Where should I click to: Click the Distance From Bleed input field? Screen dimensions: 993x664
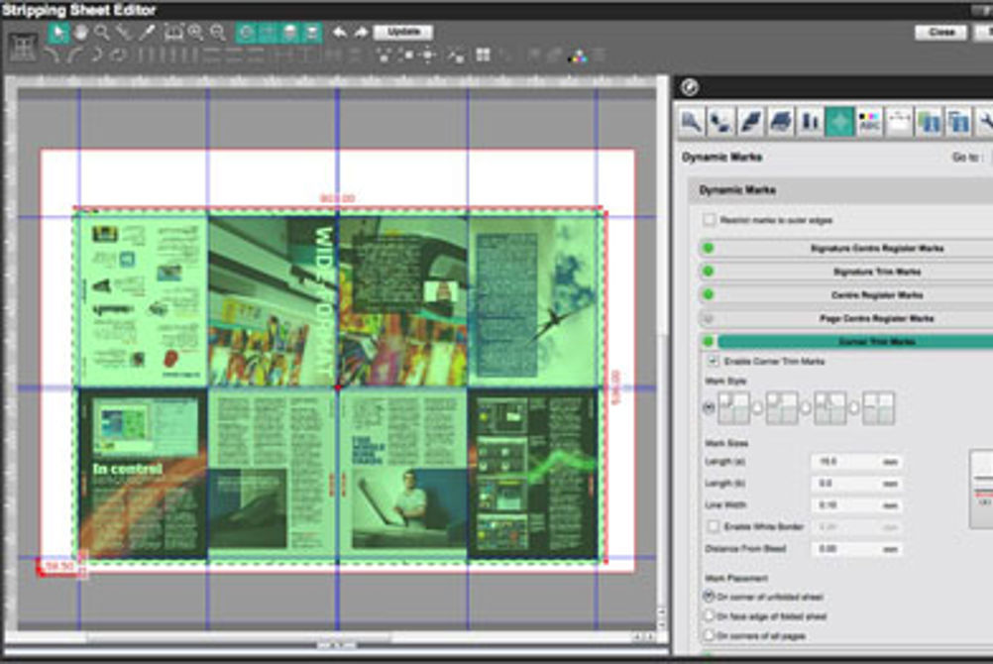[x=855, y=549]
